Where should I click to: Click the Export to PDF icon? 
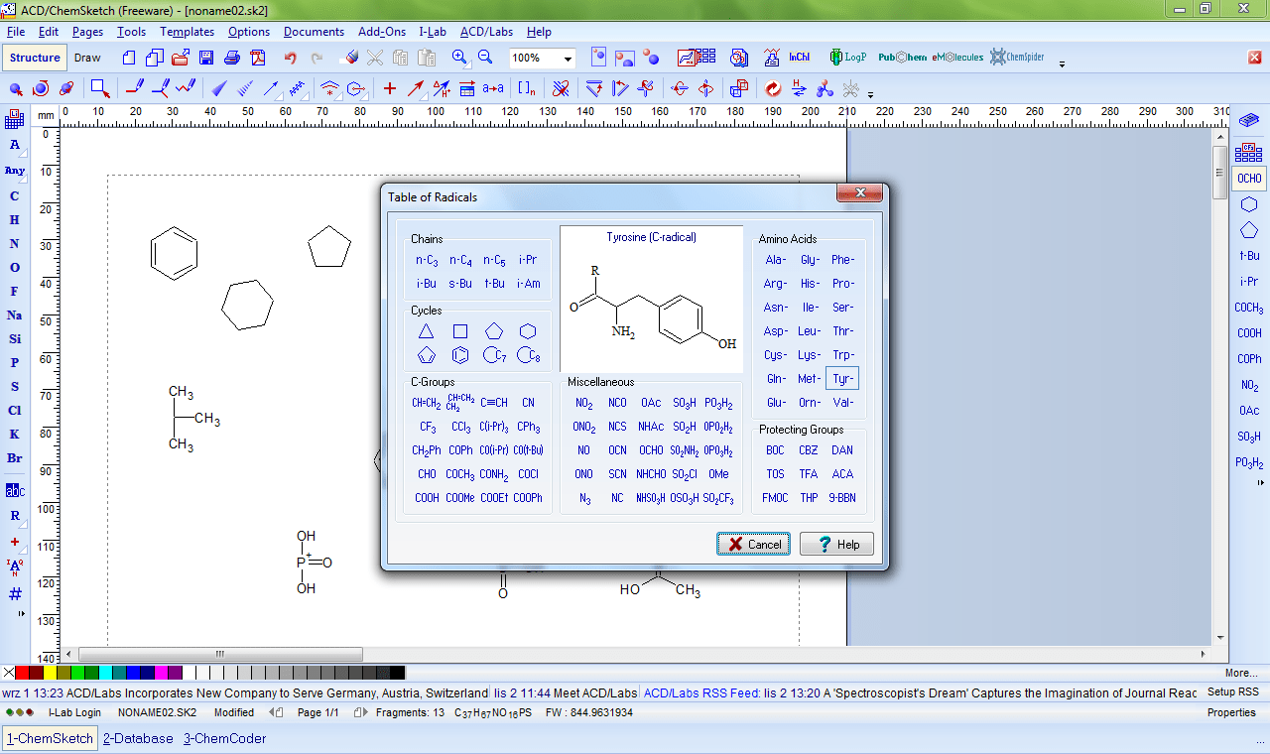pyautogui.click(x=259, y=58)
